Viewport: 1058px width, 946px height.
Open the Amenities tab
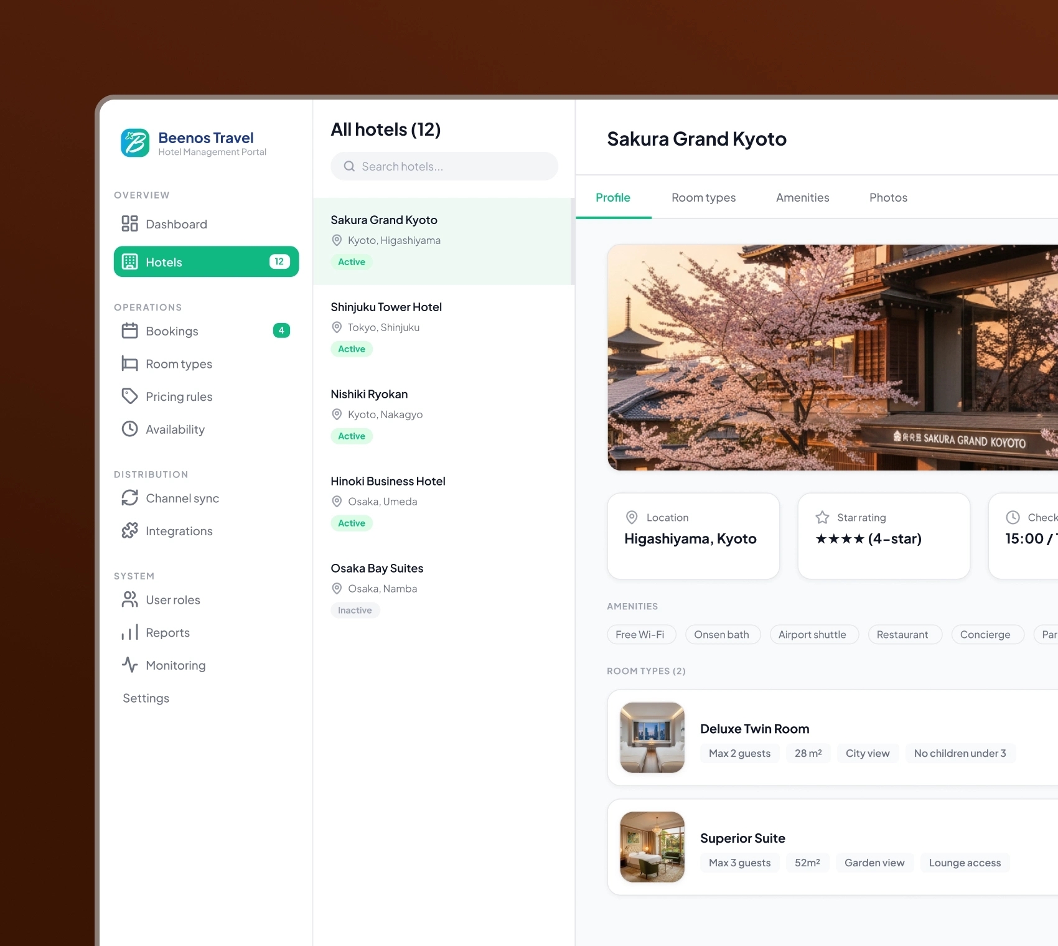(x=802, y=197)
